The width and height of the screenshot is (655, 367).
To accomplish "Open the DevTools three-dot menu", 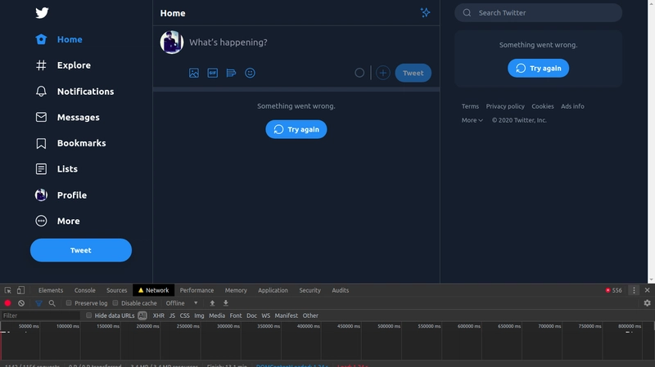I will click(x=634, y=290).
